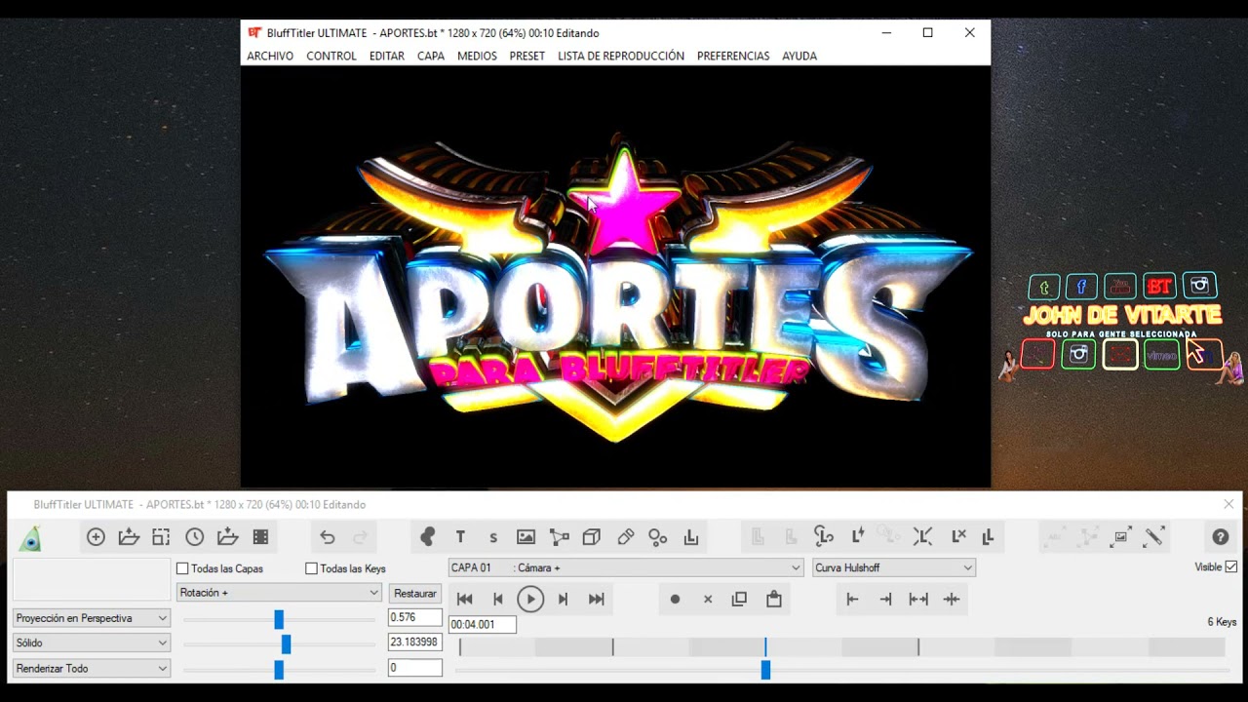
Task: Open the Curva Hulshoff dropdown
Action: [x=894, y=567]
